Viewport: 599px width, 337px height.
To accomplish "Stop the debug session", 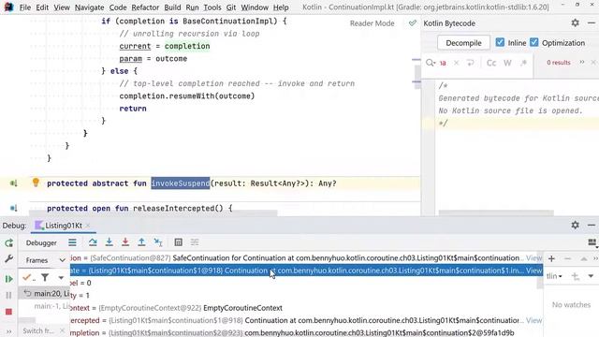I will (x=8, y=312).
